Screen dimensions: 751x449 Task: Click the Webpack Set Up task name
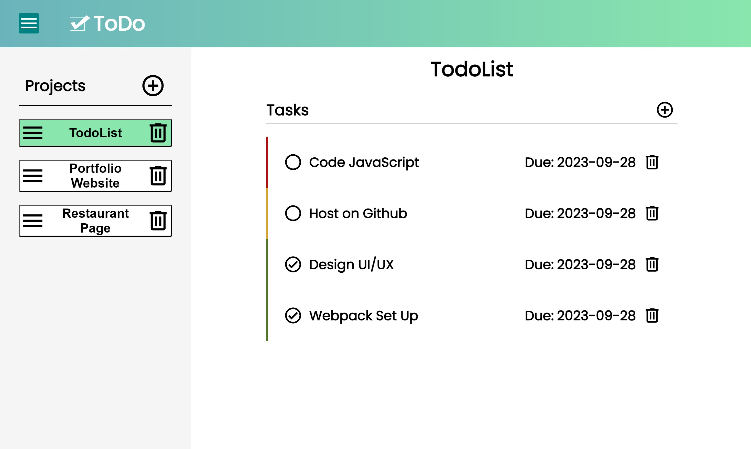click(x=364, y=316)
